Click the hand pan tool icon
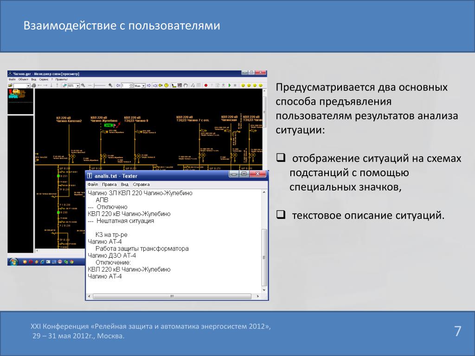This screenshot has width=475, height=356. (186, 85)
